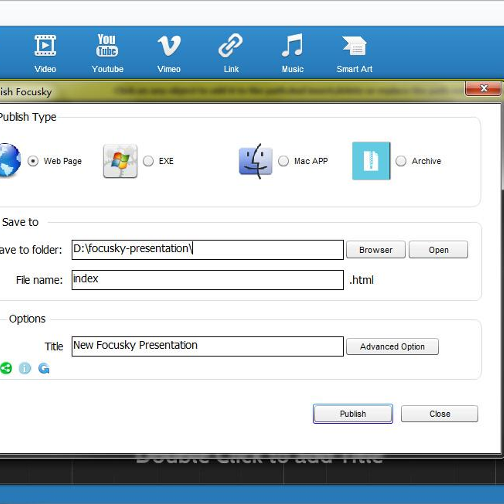Image resolution: width=504 pixels, height=504 pixels.
Task: Focus the Save to folder field
Action: click(x=208, y=250)
